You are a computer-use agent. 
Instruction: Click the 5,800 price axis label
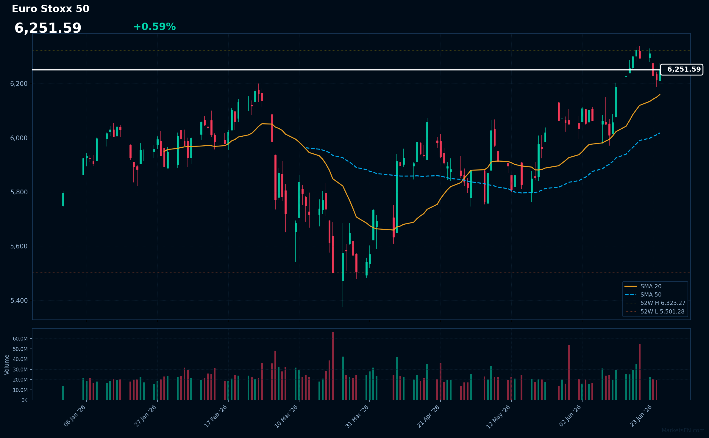19,192
